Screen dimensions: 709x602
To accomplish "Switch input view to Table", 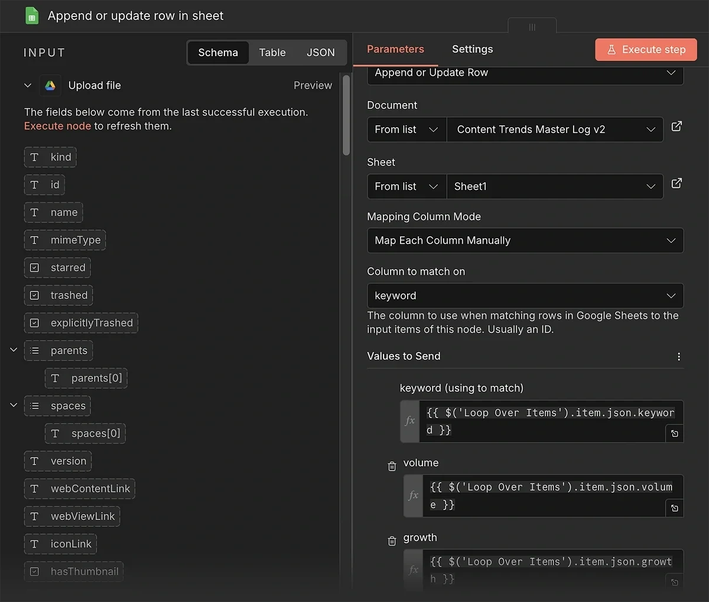I will click(272, 53).
